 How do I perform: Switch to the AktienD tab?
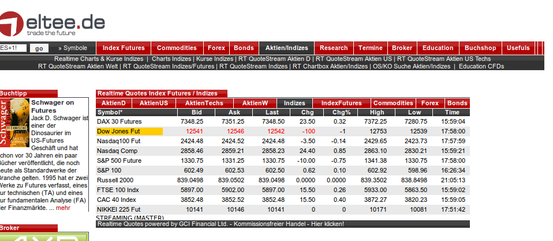114,103
